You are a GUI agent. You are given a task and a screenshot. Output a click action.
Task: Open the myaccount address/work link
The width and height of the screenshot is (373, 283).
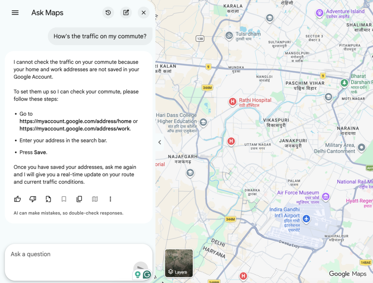coord(75,129)
